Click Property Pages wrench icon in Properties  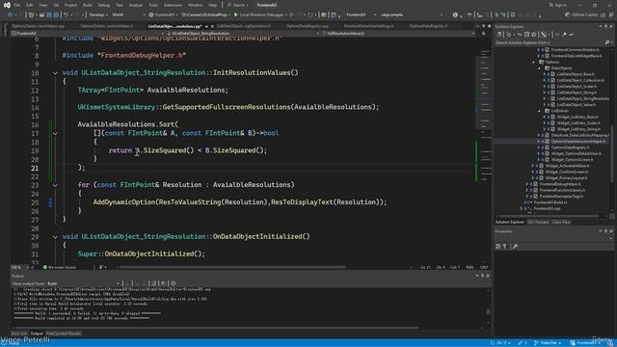point(515,247)
